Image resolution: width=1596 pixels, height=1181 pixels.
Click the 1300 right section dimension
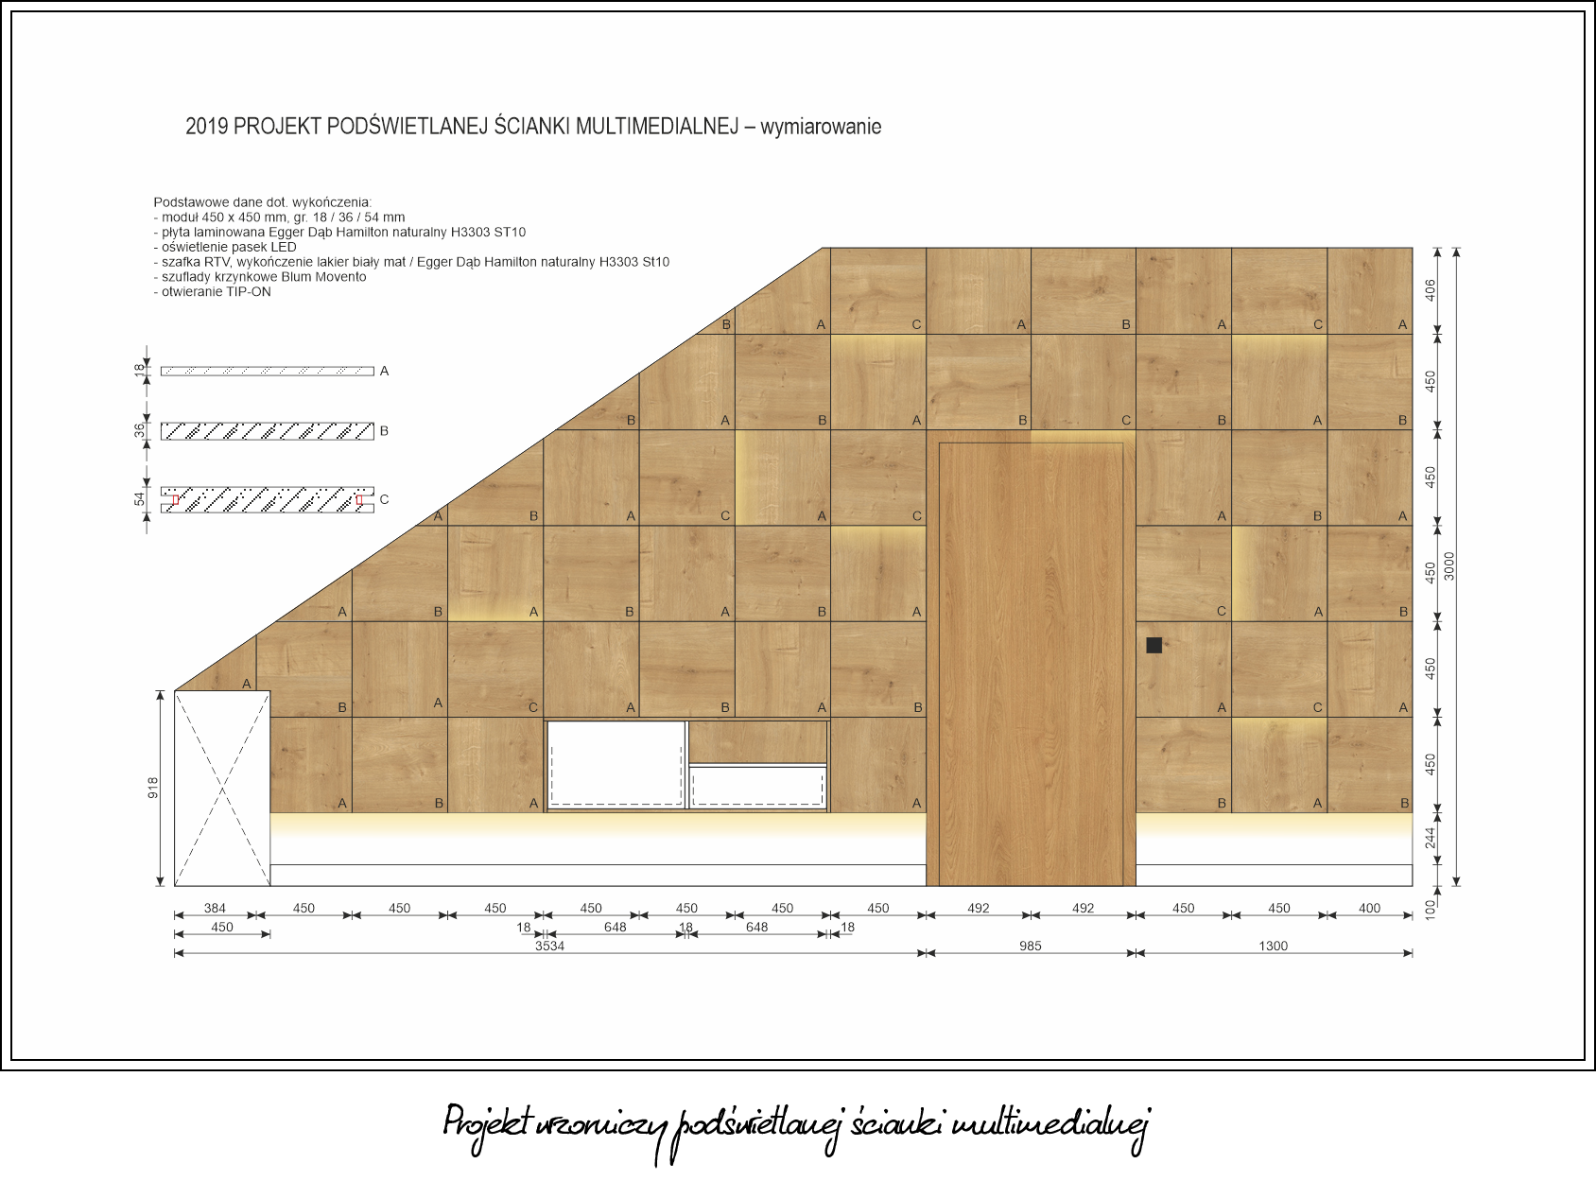1273,946
